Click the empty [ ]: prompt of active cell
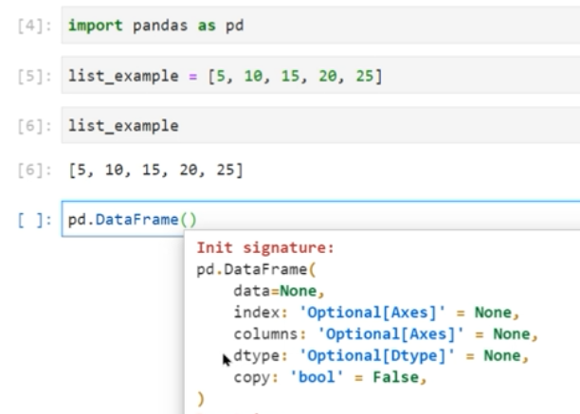The height and width of the screenshot is (414, 580). coord(32,221)
